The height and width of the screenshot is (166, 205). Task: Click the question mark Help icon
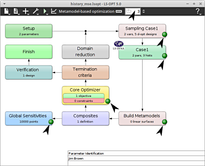(198, 11)
